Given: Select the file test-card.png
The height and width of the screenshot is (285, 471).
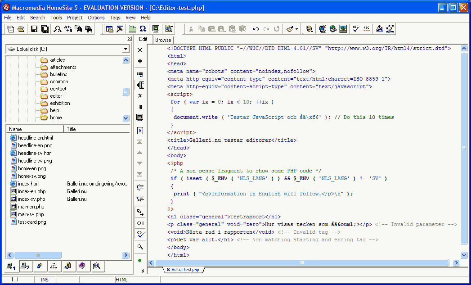Looking at the screenshot, I should pyautogui.click(x=32, y=222).
